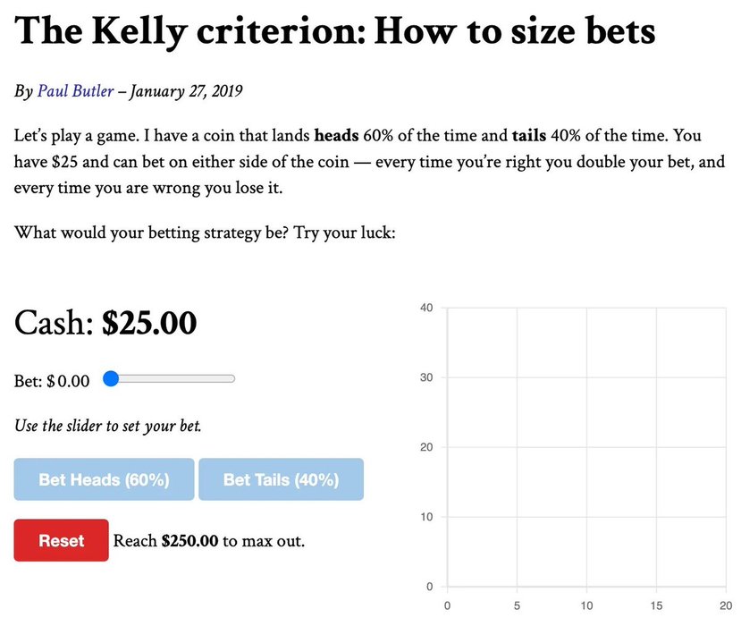This screenshot has width=741, height=626.
Task: Click the bold word heads in the paragraph
Action: click(x=336, y=136)
